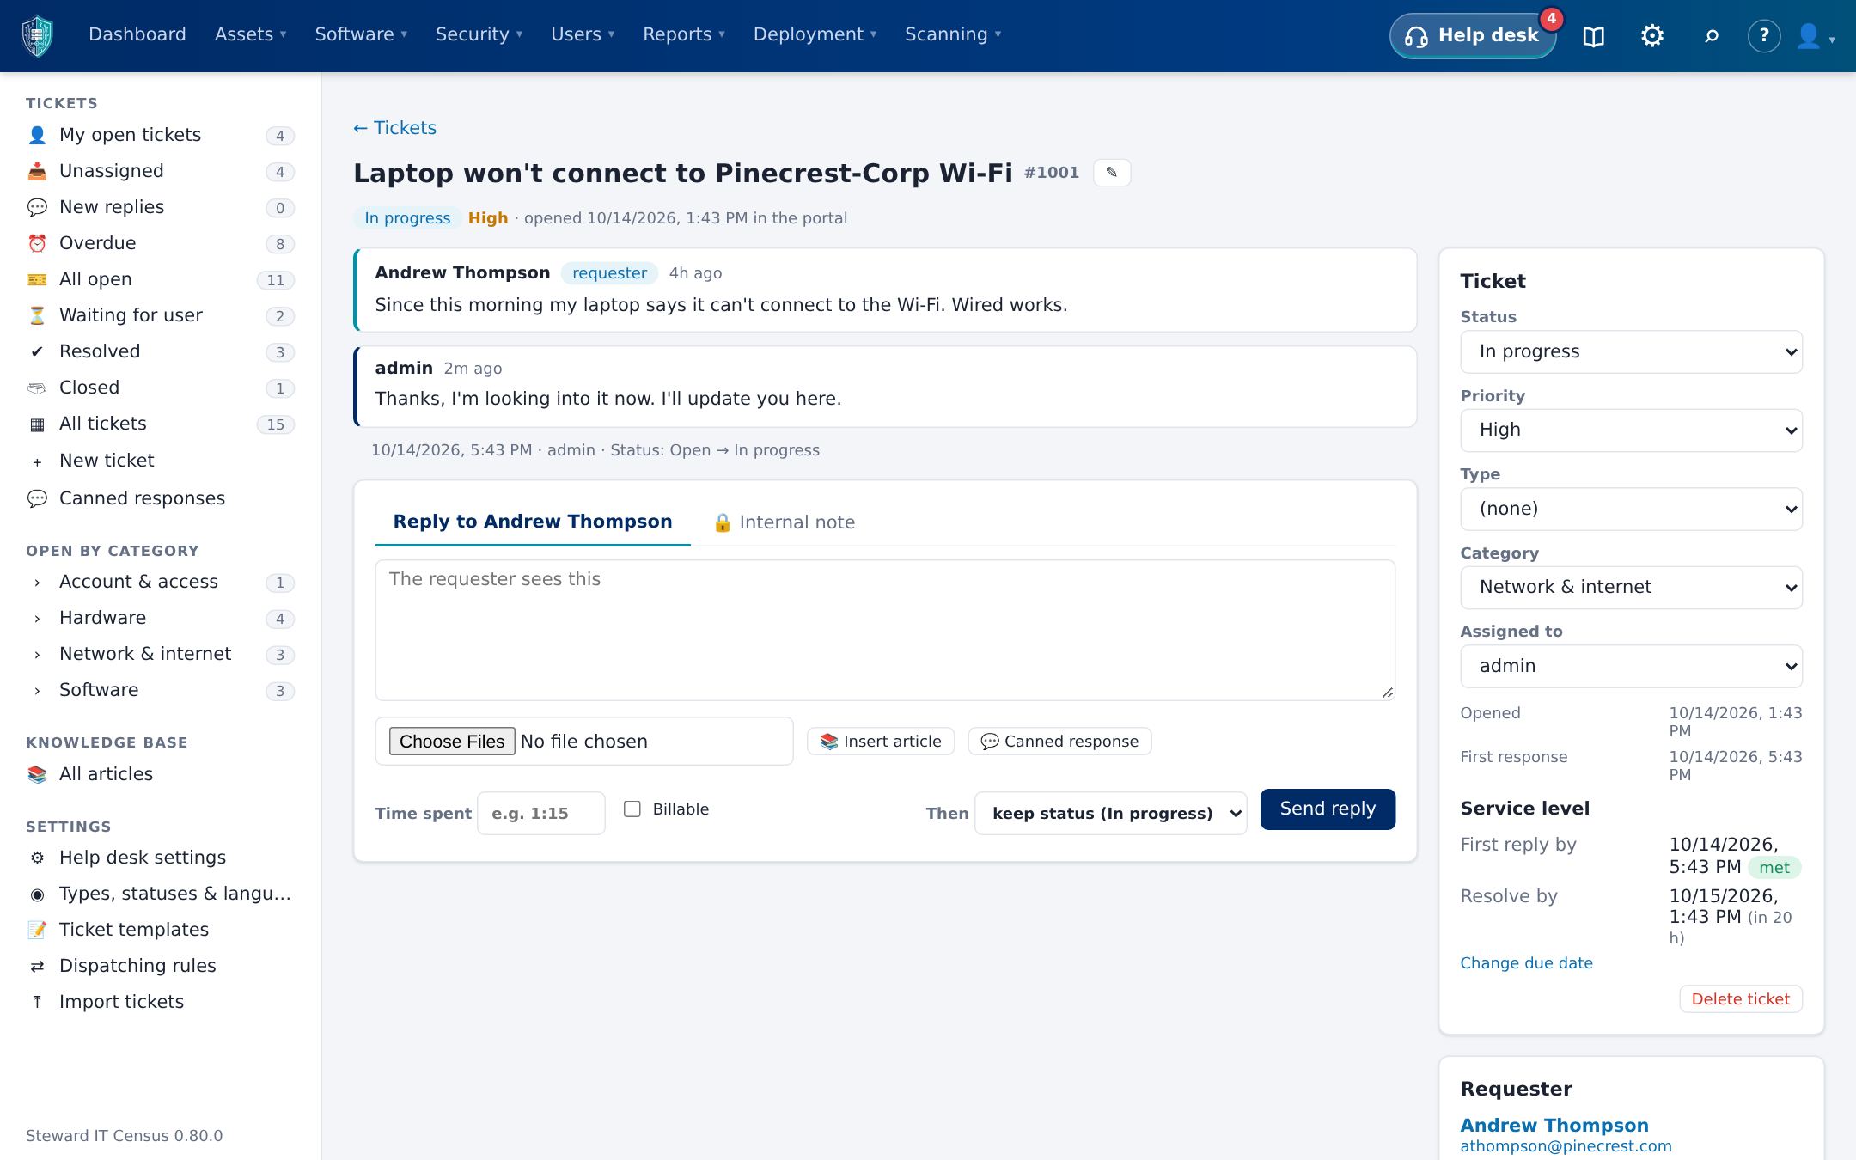Click the Ticket templates notepad icon
This screenshot has width=1856, height=1160.
[x=37, y=930]
